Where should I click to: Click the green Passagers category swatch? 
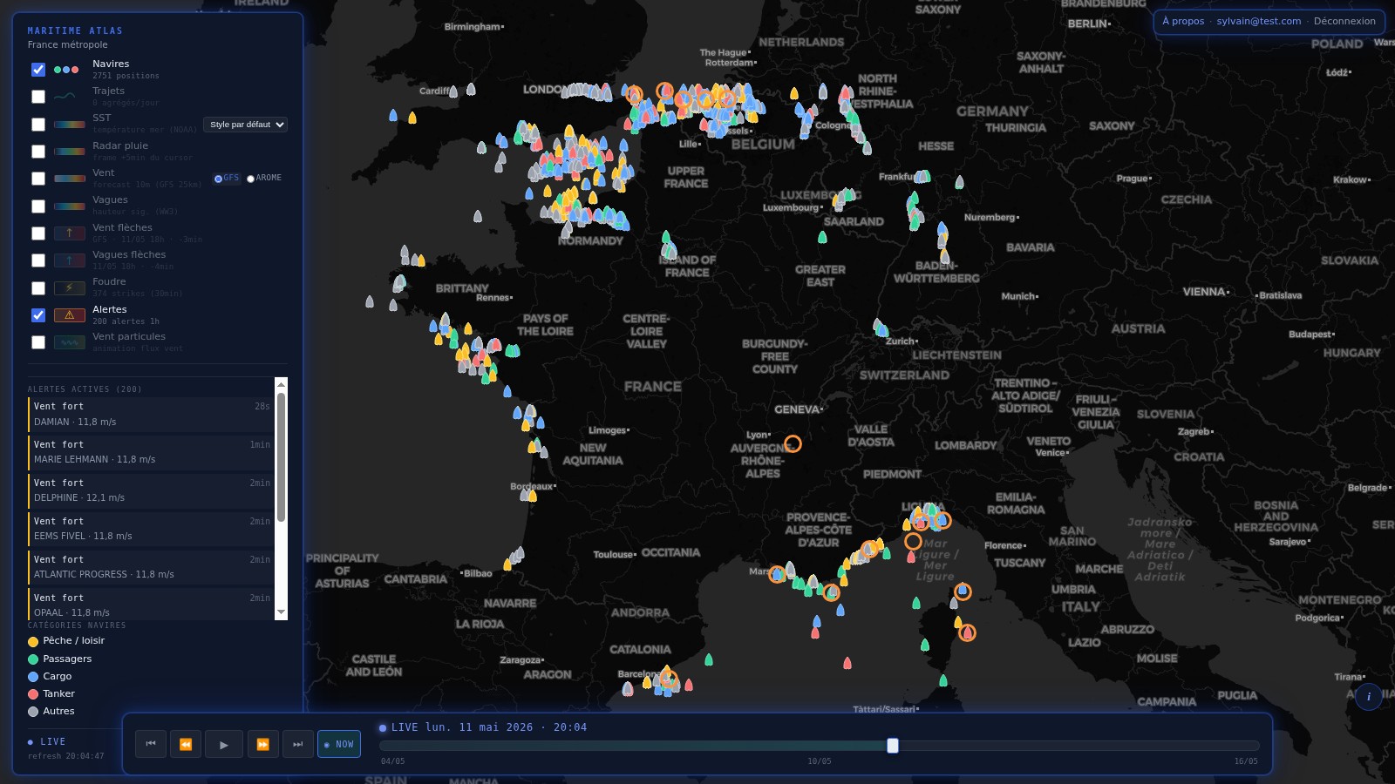(33, 659)
